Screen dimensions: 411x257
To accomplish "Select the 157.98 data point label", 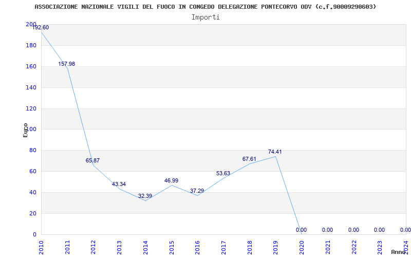I will click(67, 64).
